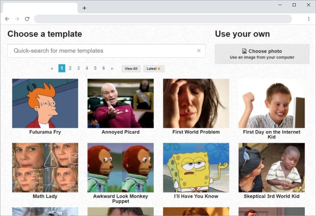Viewport: 316px width, 216px height.
Task: Click the Skeptical 3rd World Kid caption
Action: click(272, 196)
